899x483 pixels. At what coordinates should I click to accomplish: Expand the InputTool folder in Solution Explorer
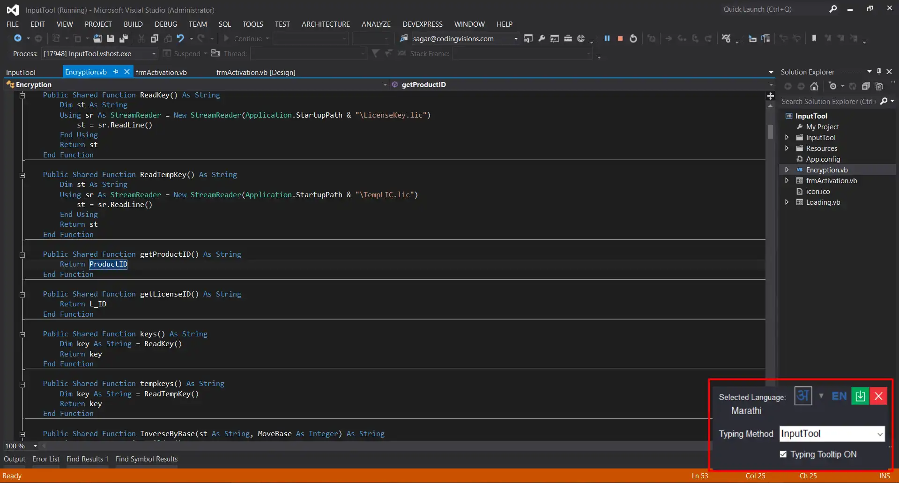point(787,137)
